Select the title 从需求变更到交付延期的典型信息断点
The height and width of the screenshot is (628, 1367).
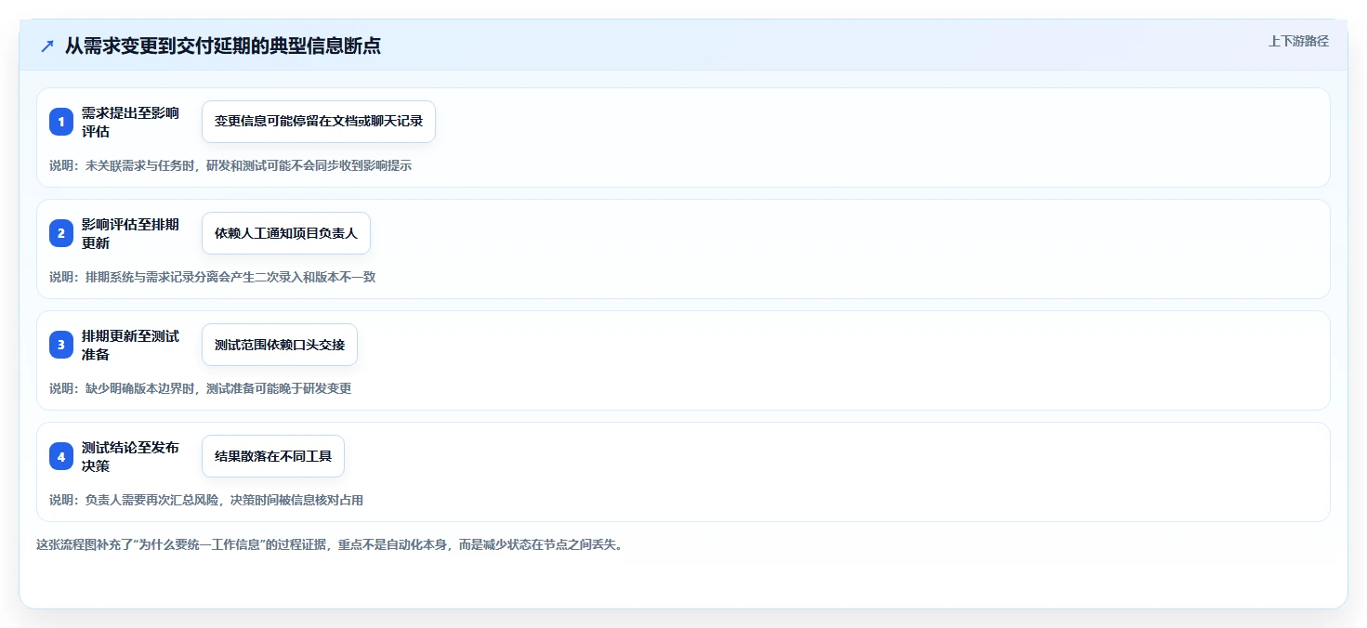(223, 46)
